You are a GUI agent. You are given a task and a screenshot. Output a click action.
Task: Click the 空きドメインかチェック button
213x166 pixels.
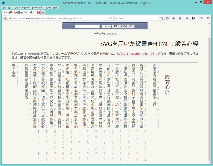(123, 26)
